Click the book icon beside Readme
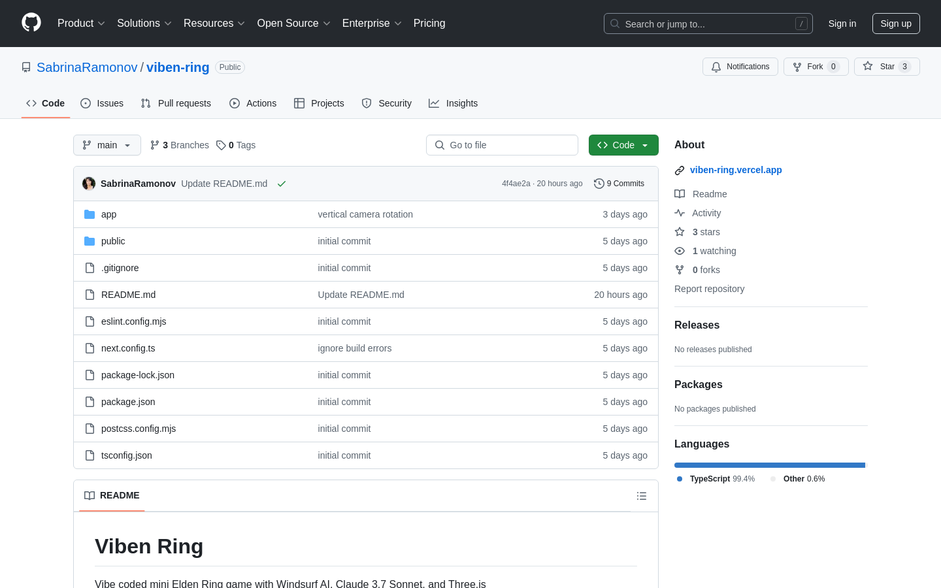Image resolution: width=941 pixels, height=588 pixels. 680,194
